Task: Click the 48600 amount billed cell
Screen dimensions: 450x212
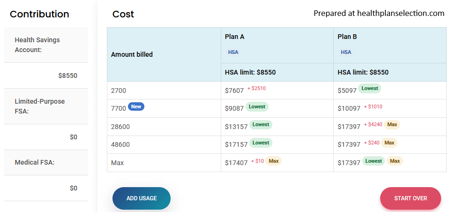Action: pos(164,144)
